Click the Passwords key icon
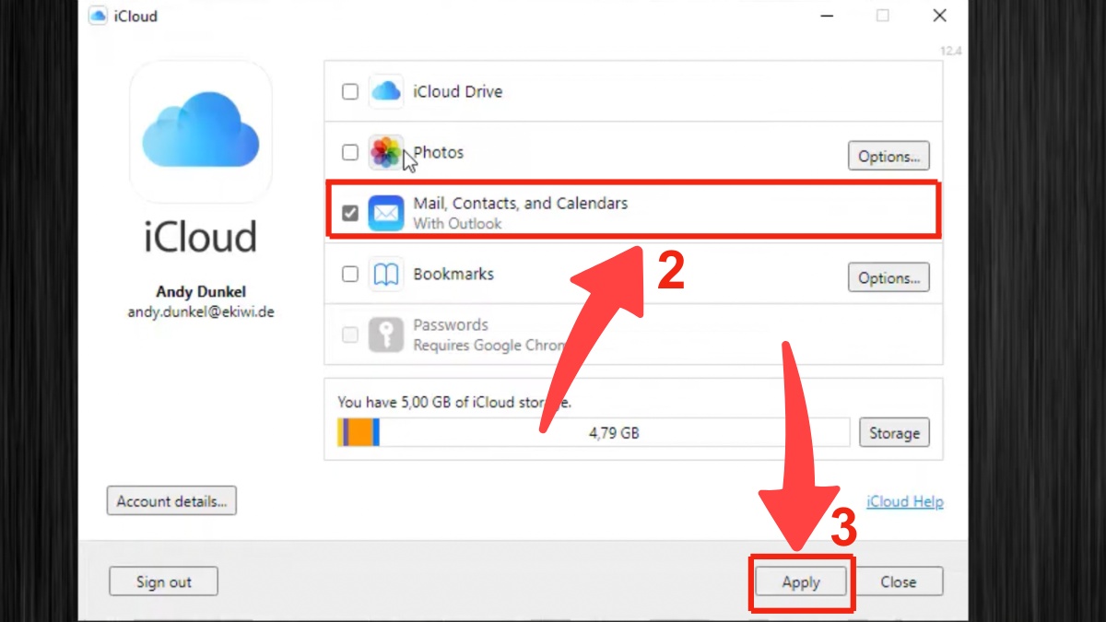The width and height of the screenshot is (1106, 622). point(386,334)
